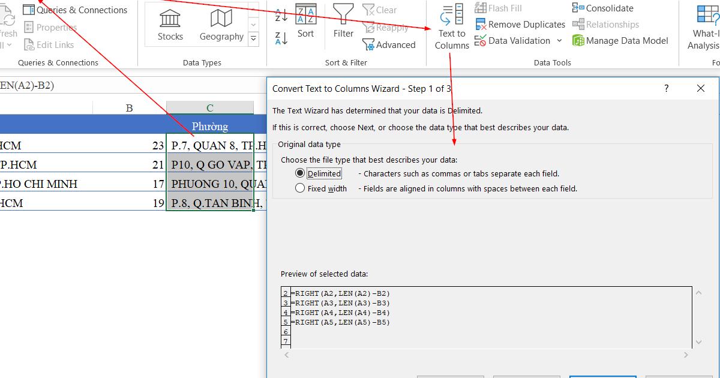Apply Sort Z to A
Screen dimensions: 720x378
click(x=280, y=38)
